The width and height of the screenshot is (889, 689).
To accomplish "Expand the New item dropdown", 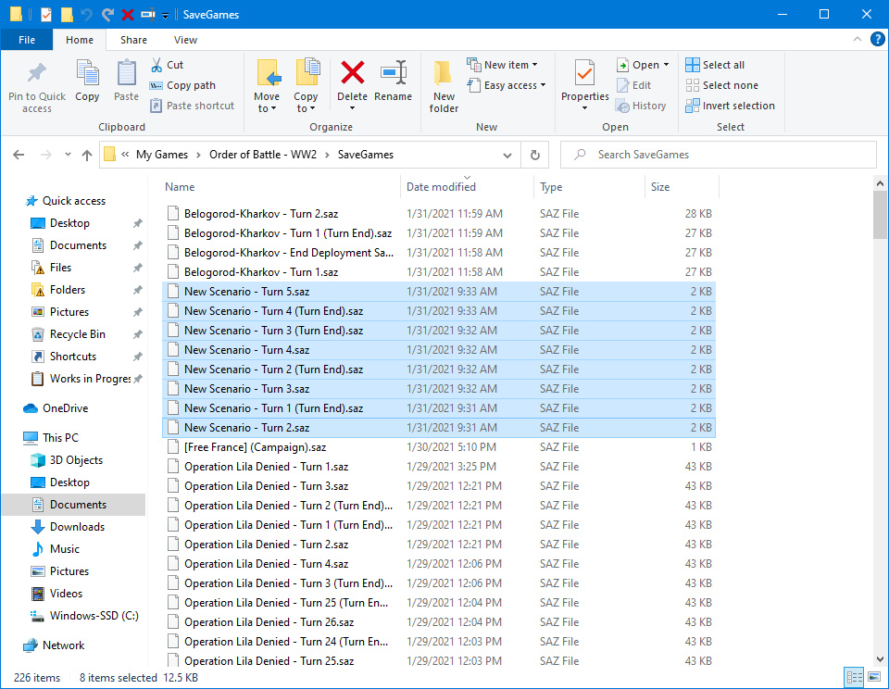I will click(x=502, y=65).
